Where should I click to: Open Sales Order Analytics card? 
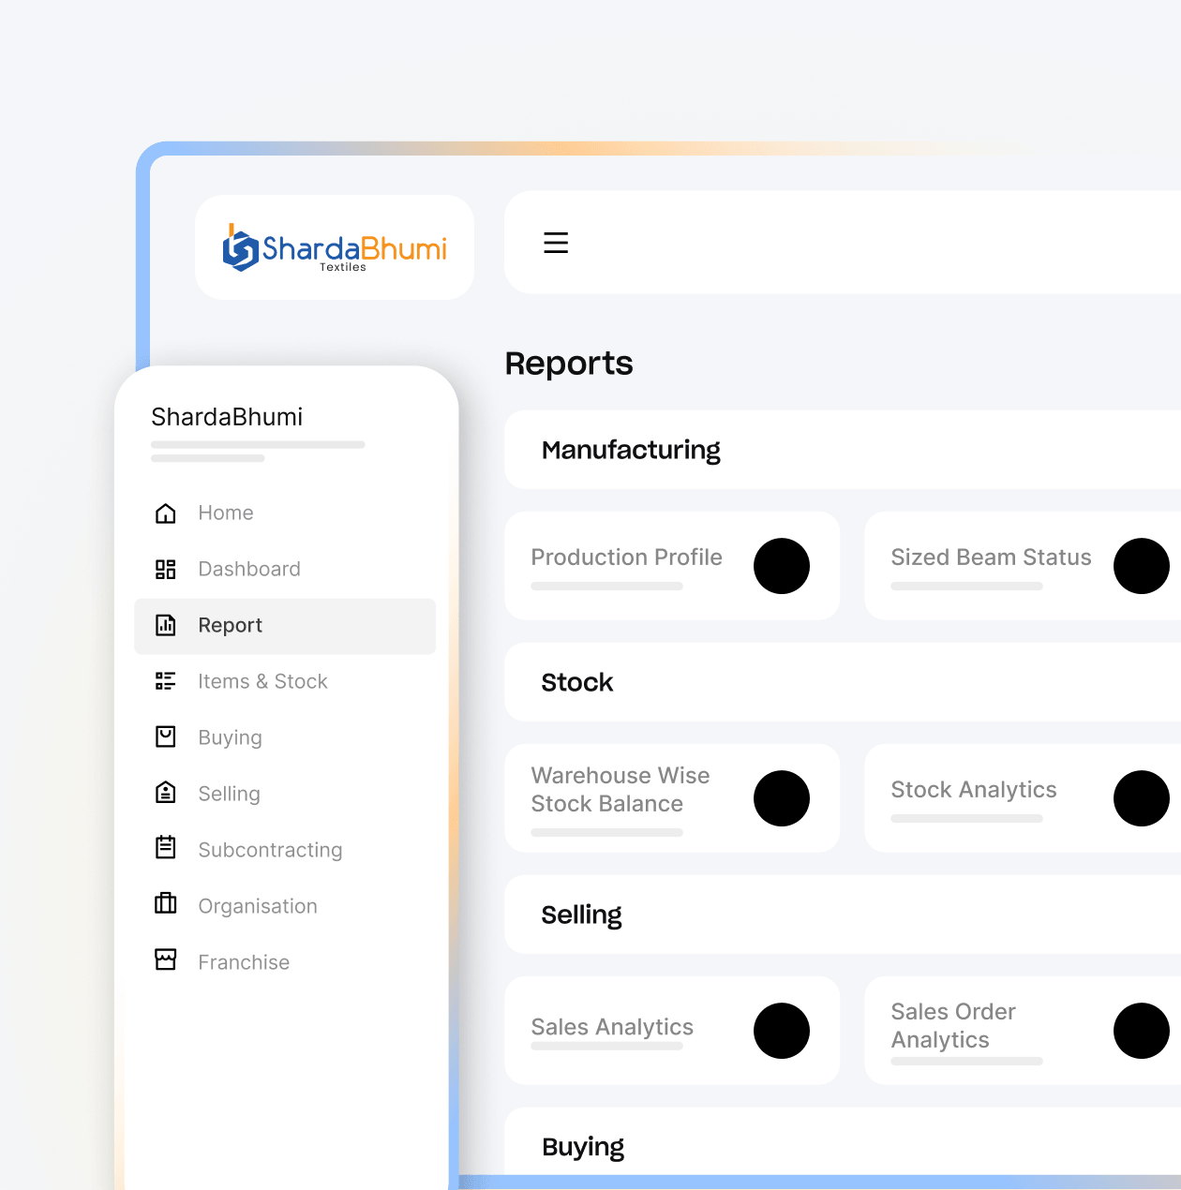click(1023, 1031)
